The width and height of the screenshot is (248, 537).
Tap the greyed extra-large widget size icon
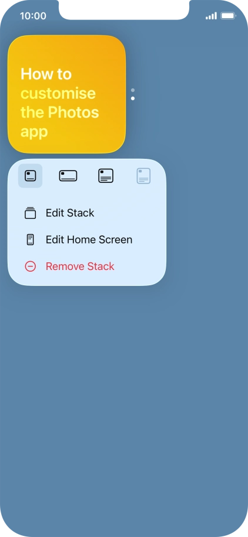coord(143,176)
